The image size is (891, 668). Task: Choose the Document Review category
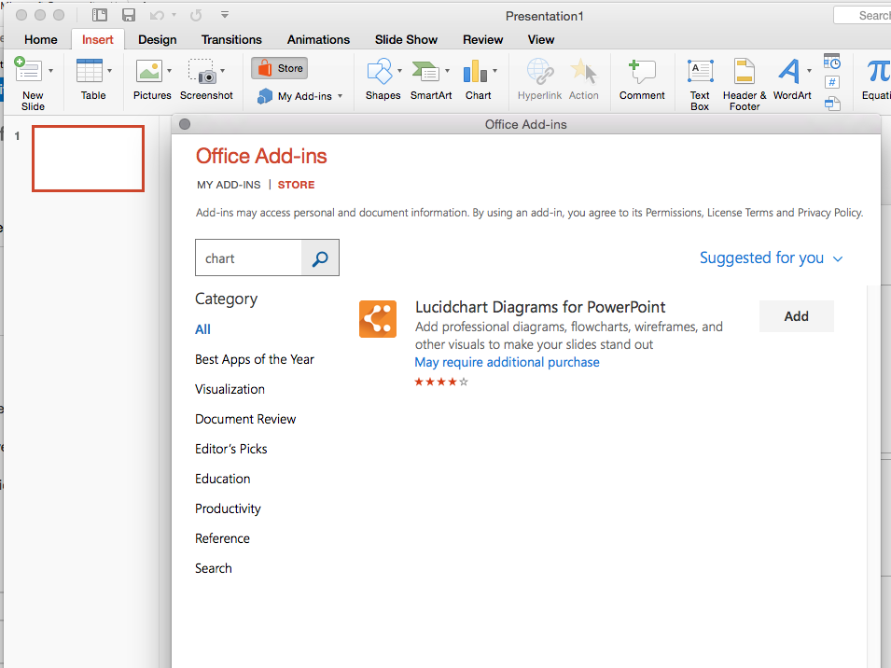245,419
